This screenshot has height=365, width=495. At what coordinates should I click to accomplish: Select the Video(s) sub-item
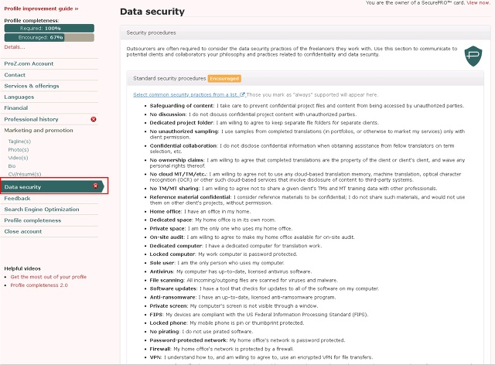click(x=18, y=158)
